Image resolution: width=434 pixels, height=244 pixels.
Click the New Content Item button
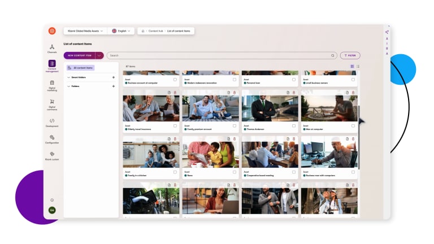pyautogui.click(x=79, y=55)
